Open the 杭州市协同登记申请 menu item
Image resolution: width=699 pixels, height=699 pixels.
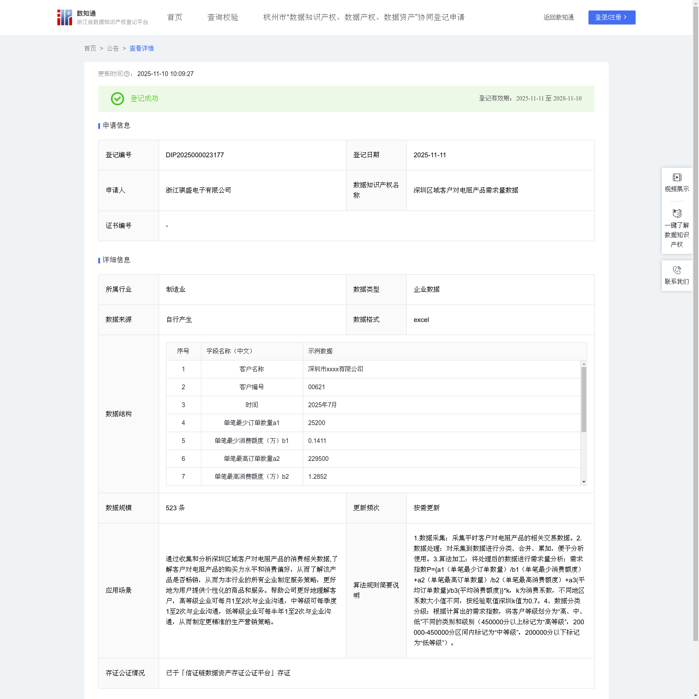[363, 17]
